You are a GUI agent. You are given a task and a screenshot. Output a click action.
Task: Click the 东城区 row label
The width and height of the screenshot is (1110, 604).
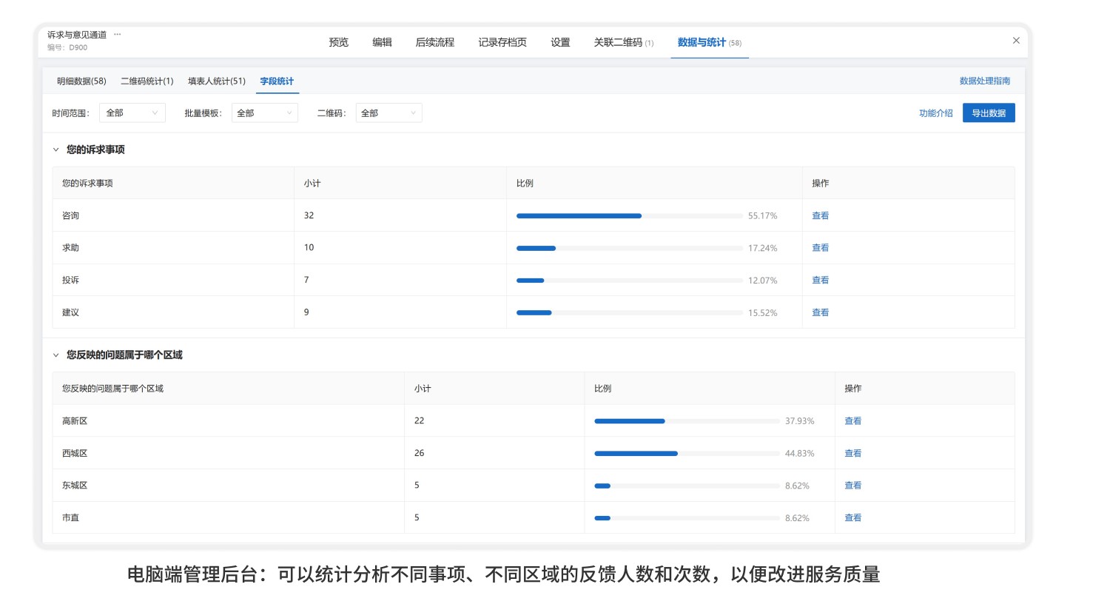point(75,486)
